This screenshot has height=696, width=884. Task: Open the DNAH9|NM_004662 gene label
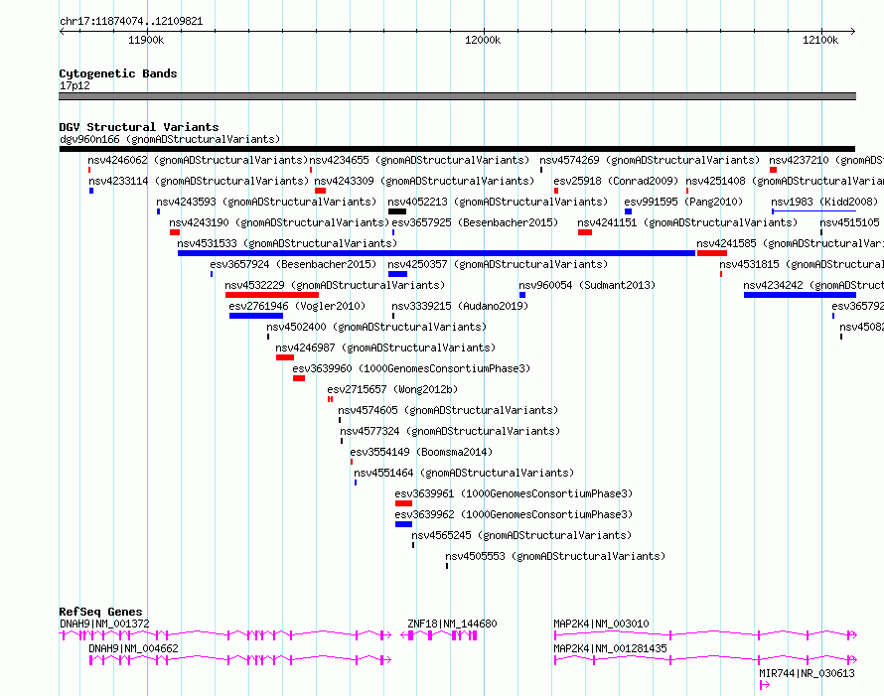pos(134,648)
